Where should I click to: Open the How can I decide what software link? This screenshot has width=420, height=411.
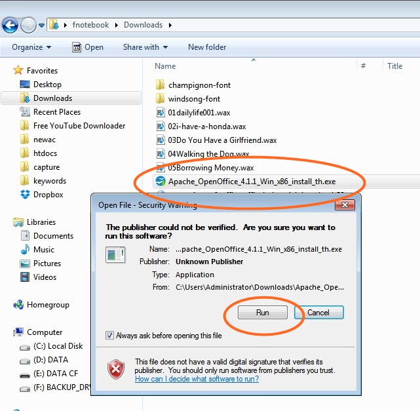point(197,379)
